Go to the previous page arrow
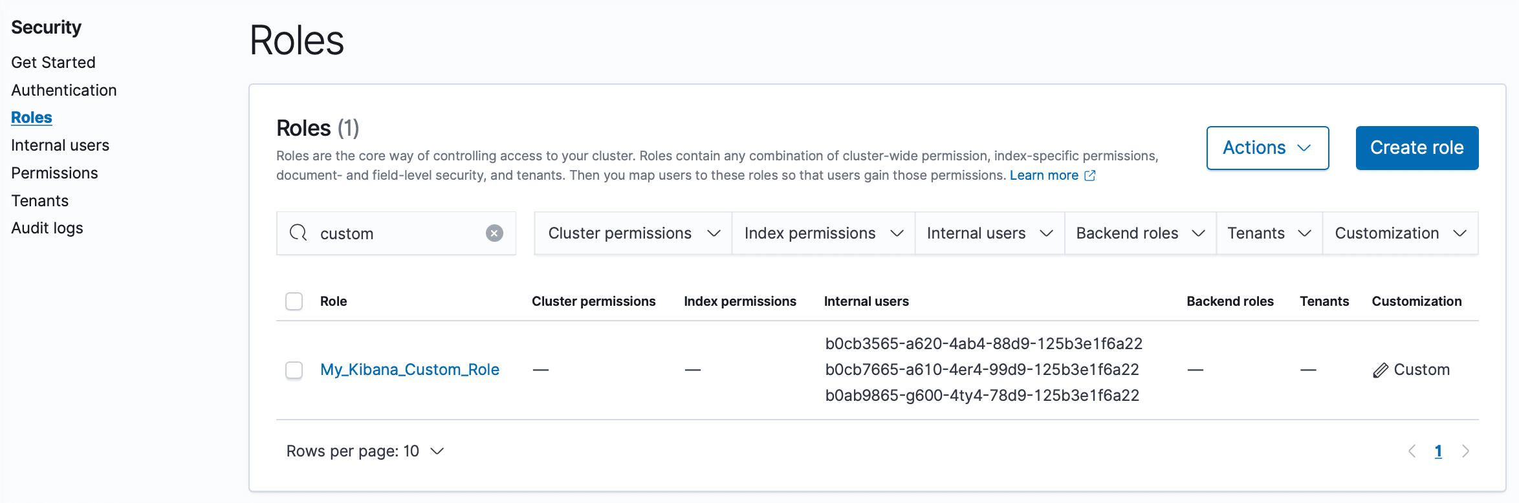The height and width of the screenshot is (503, 1519). [1412, 451]
